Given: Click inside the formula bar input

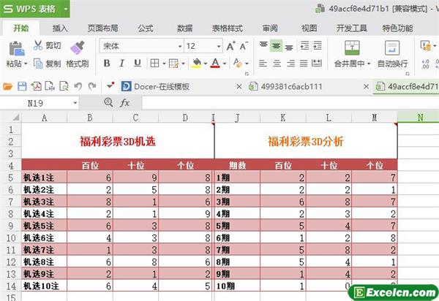Looking at the screenshot, I should (290, 103).
